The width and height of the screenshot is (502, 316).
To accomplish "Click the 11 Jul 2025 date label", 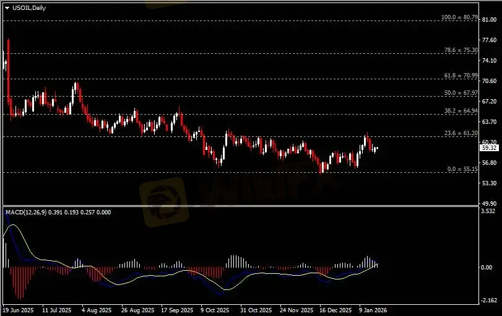I will 57,310.
